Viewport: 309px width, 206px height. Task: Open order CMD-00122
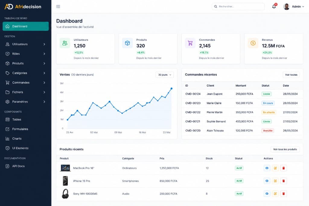(193, 112)
